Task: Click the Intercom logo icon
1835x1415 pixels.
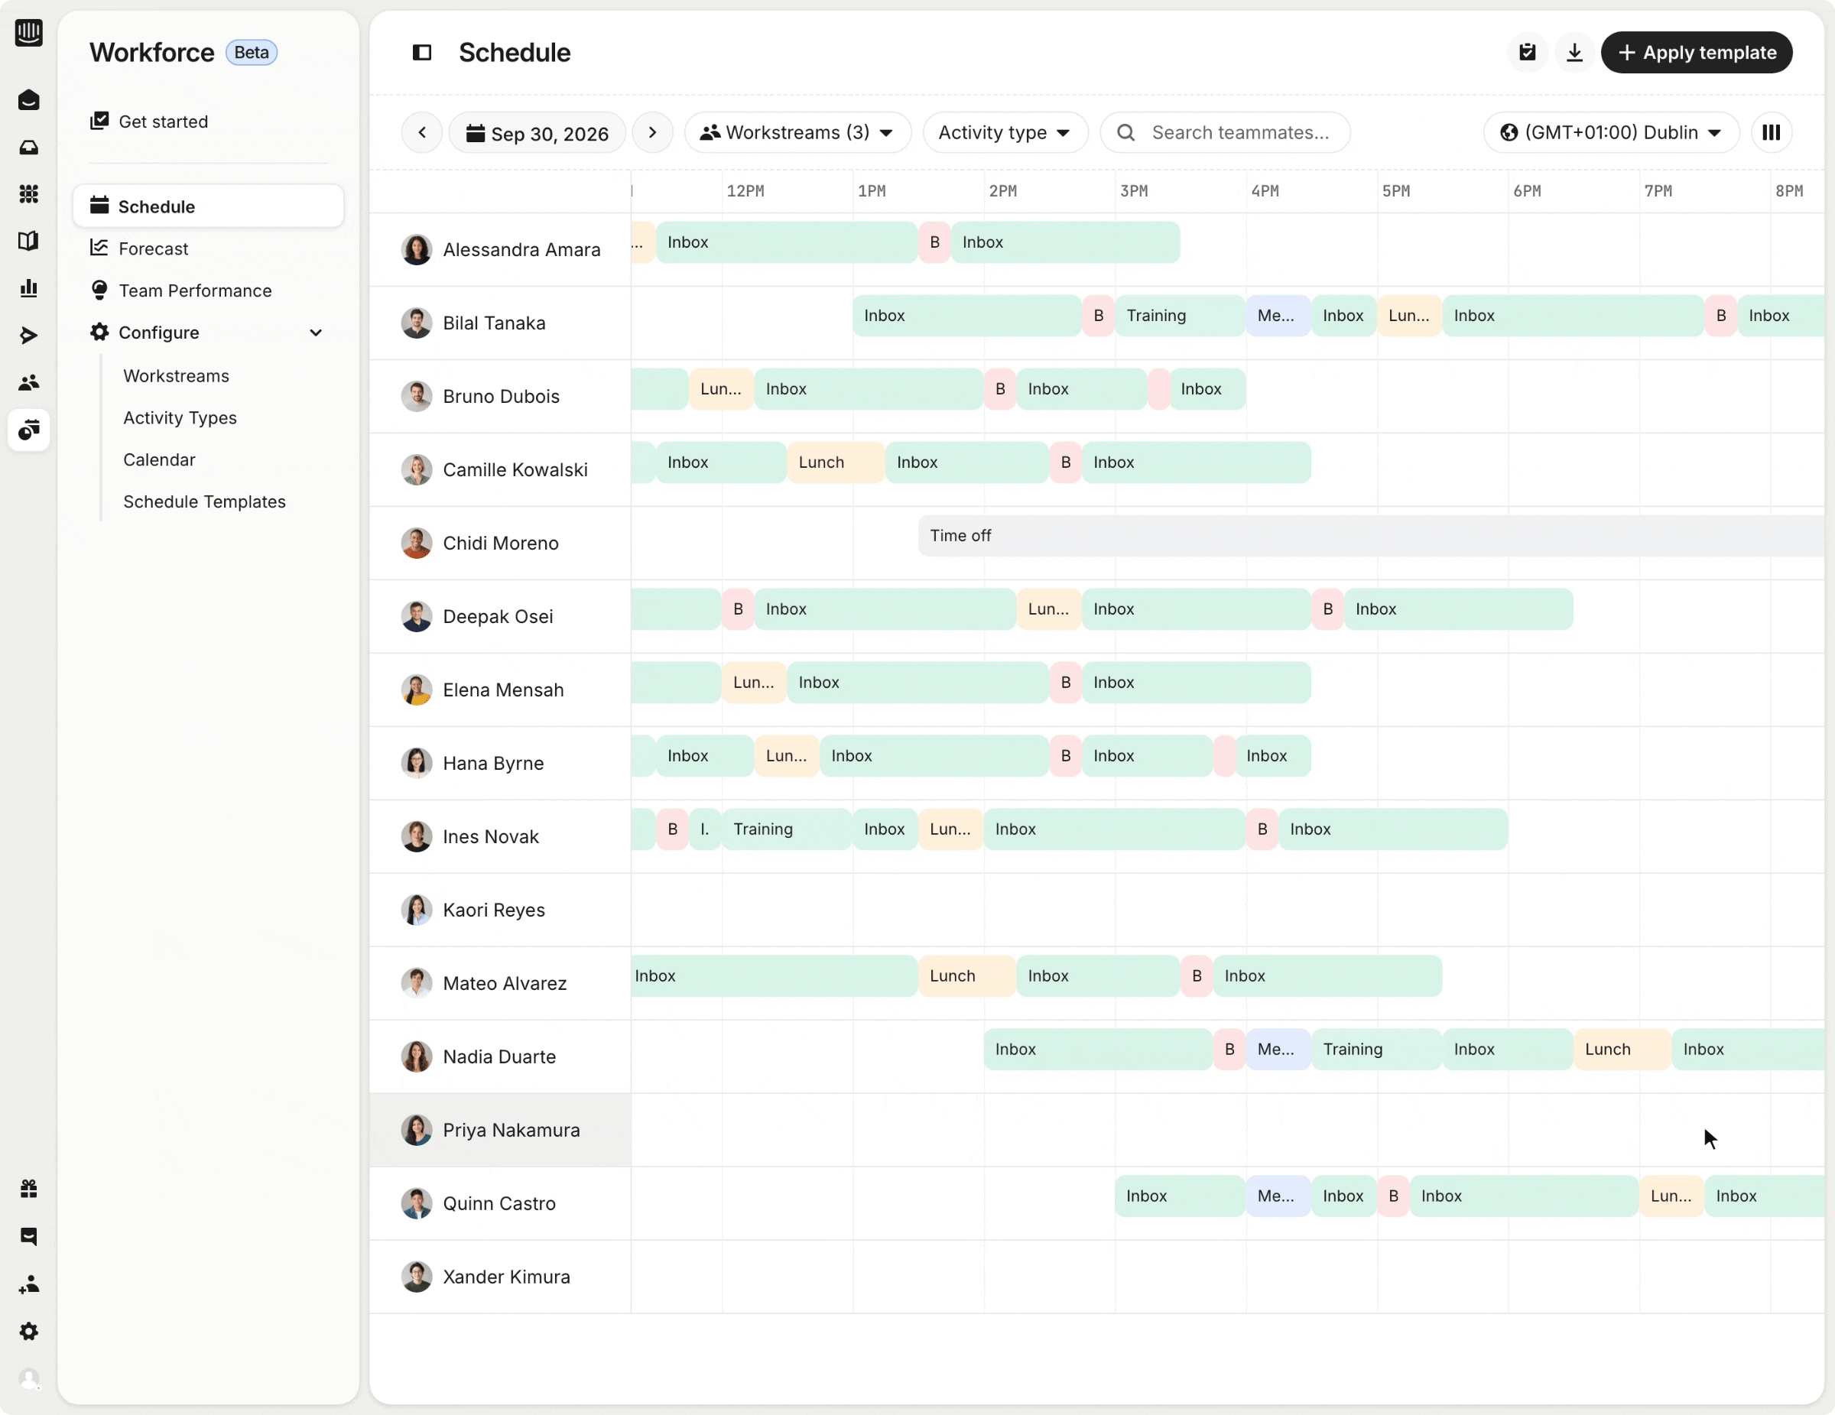Action: coord(28,33)
